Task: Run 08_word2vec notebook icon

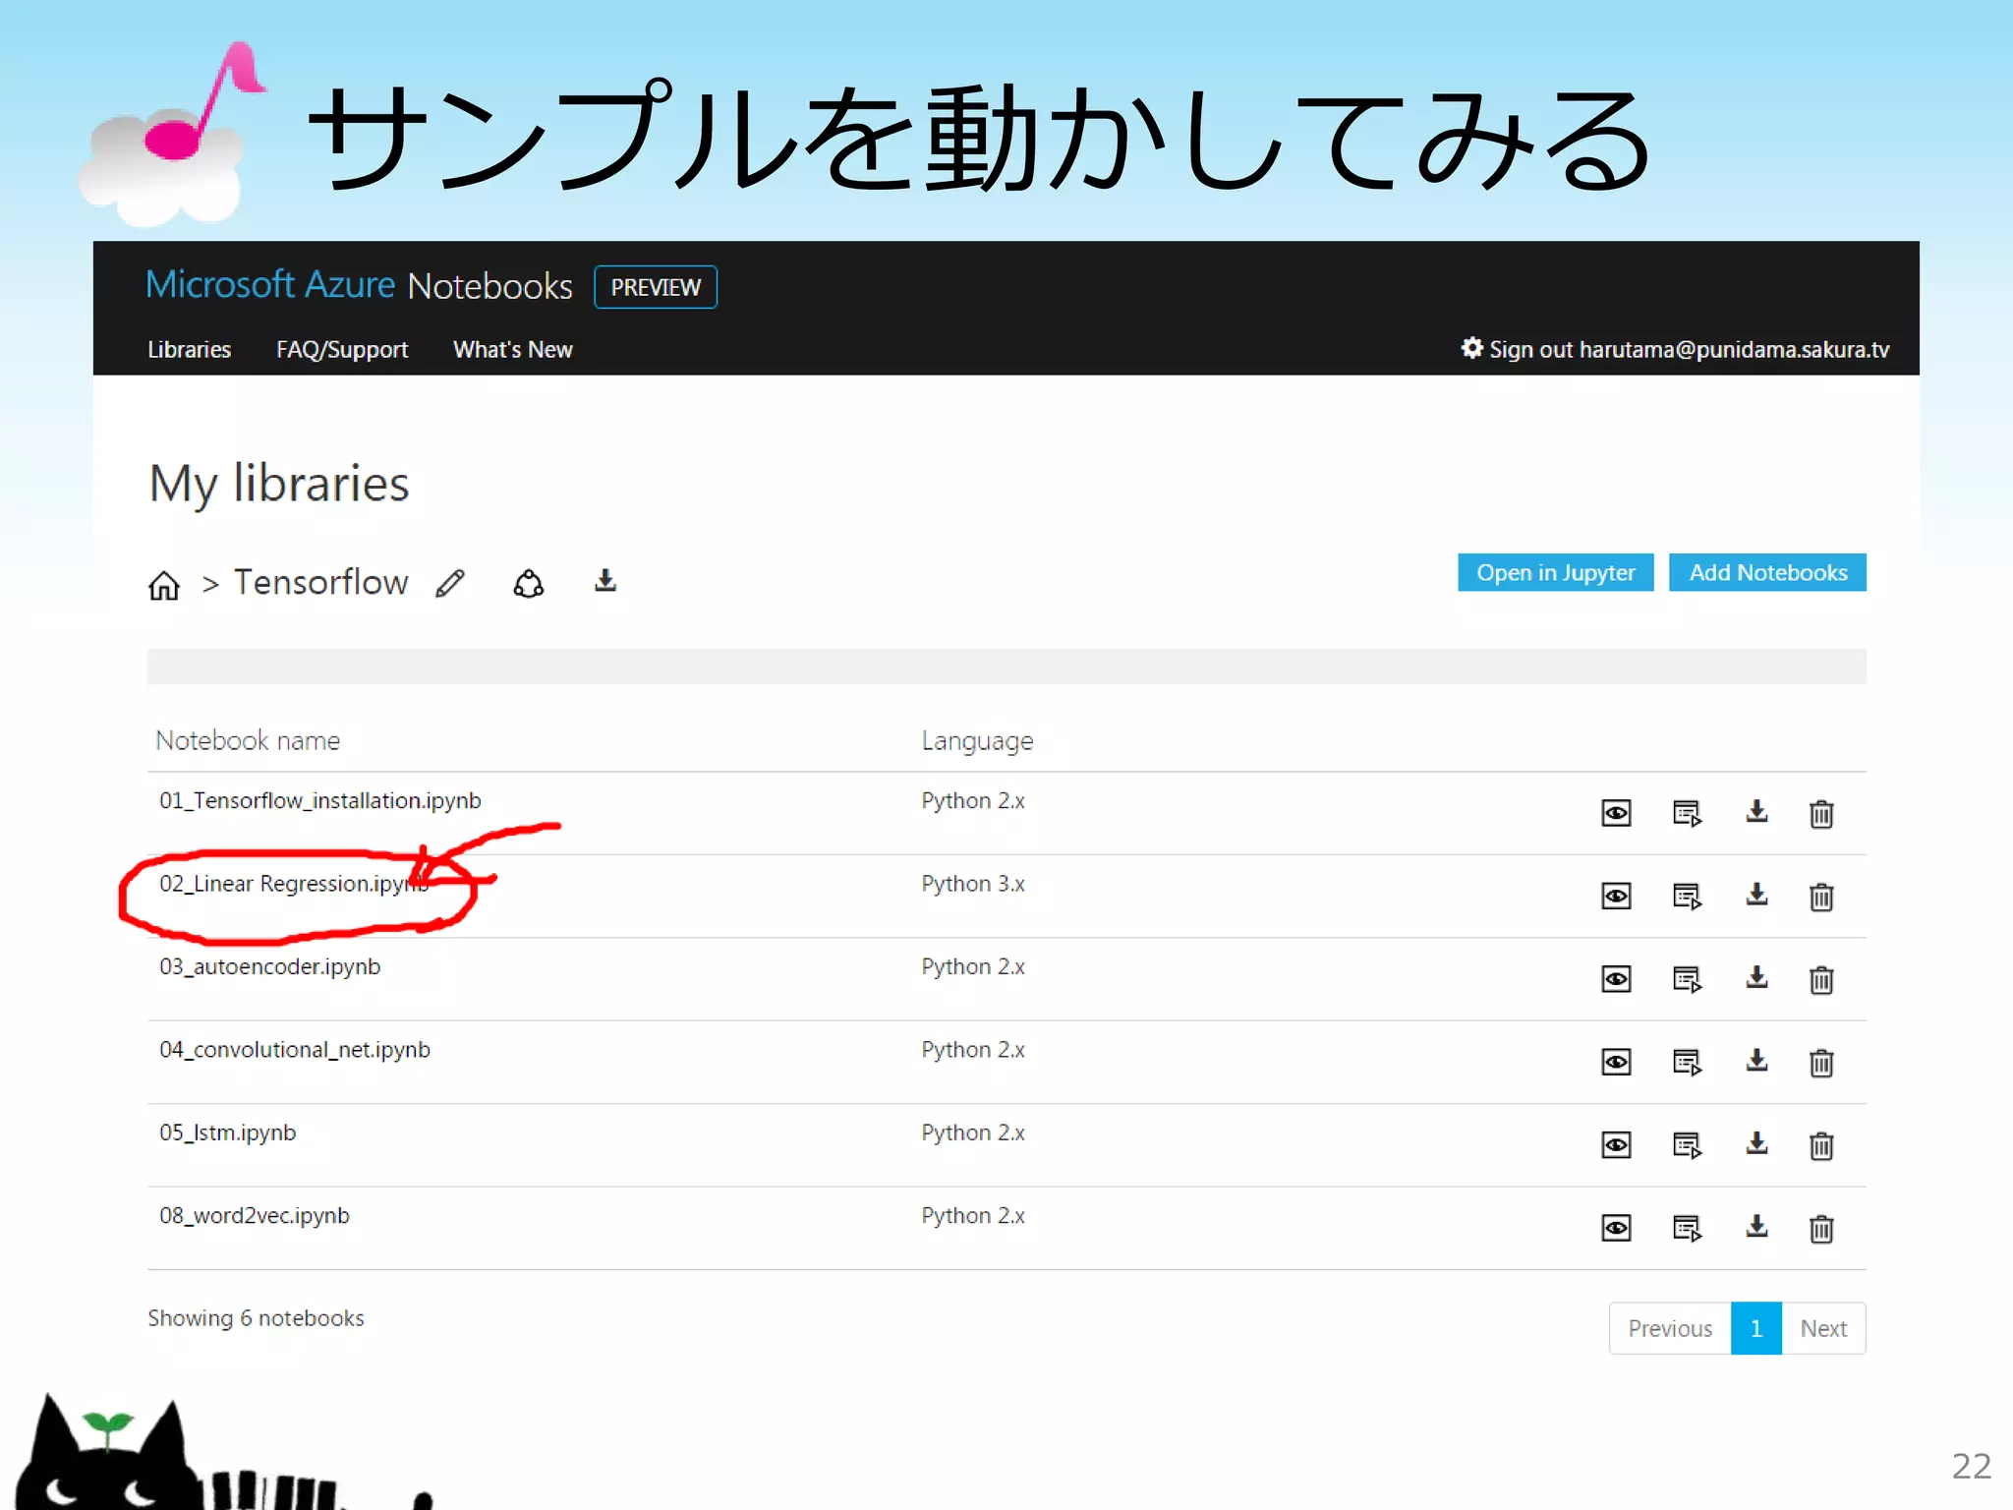Action: point(1687,1228)
